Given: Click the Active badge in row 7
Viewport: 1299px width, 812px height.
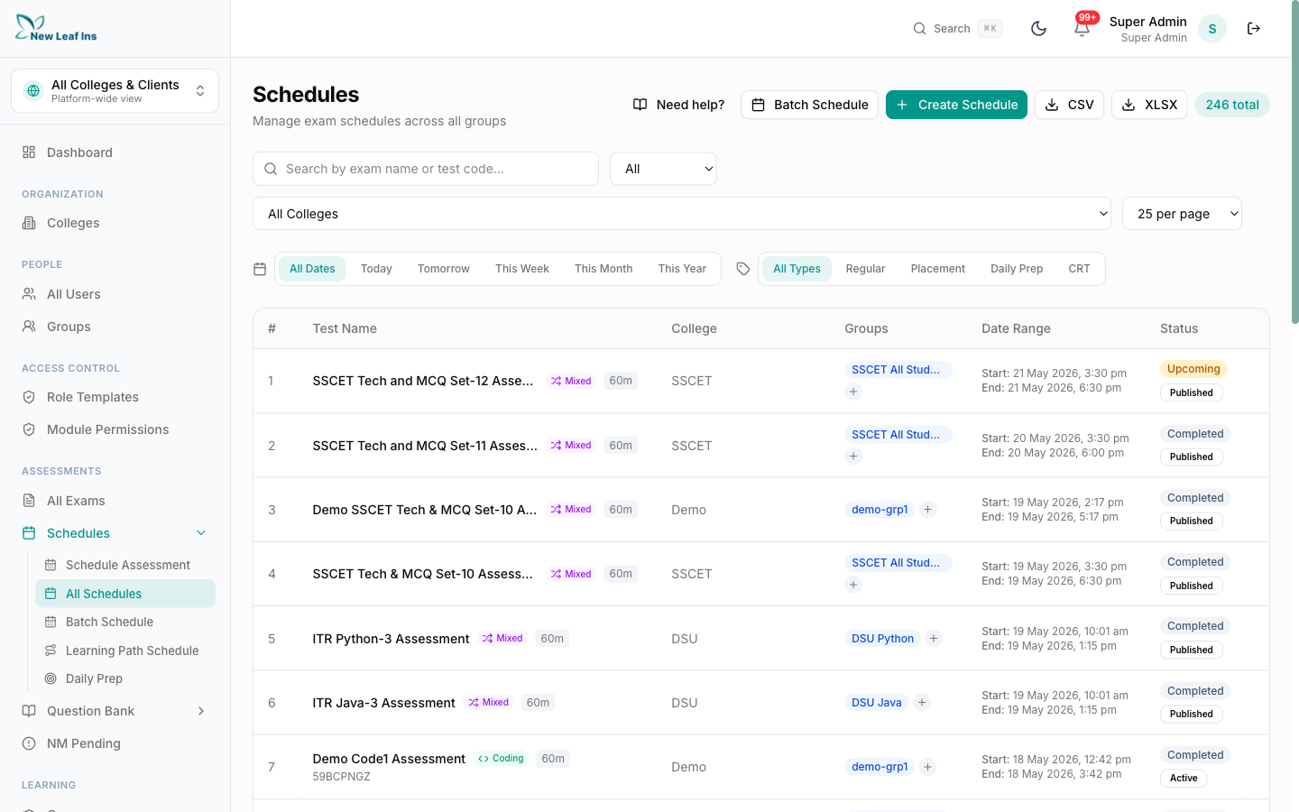Looking at the screenshot, I should click(1184, 779).
